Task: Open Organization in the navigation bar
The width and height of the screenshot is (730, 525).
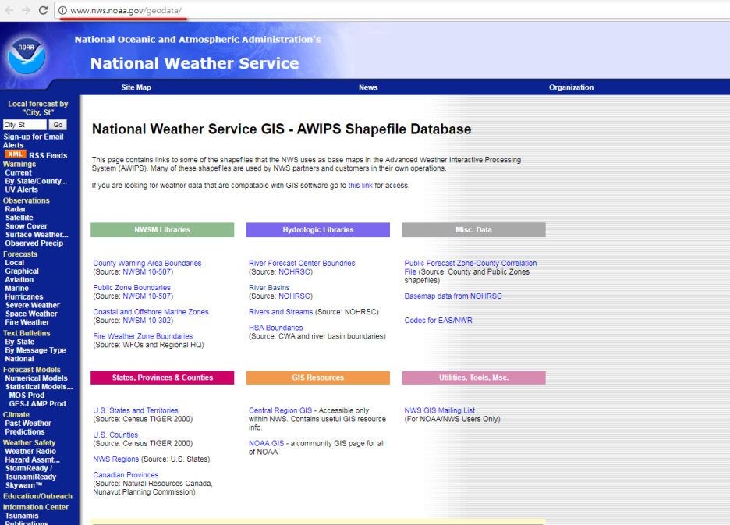Action: (571, 87)
